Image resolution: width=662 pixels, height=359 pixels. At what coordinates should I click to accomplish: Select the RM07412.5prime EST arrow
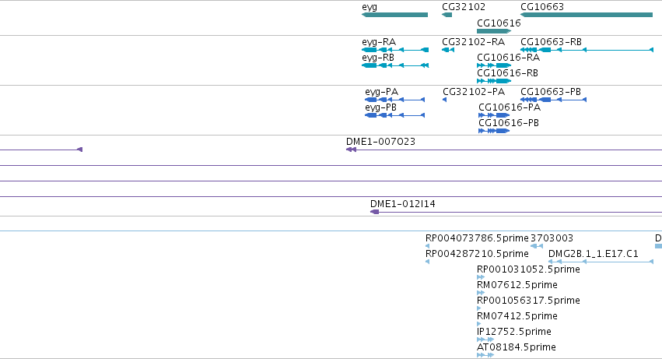click(x=478, y=324)
